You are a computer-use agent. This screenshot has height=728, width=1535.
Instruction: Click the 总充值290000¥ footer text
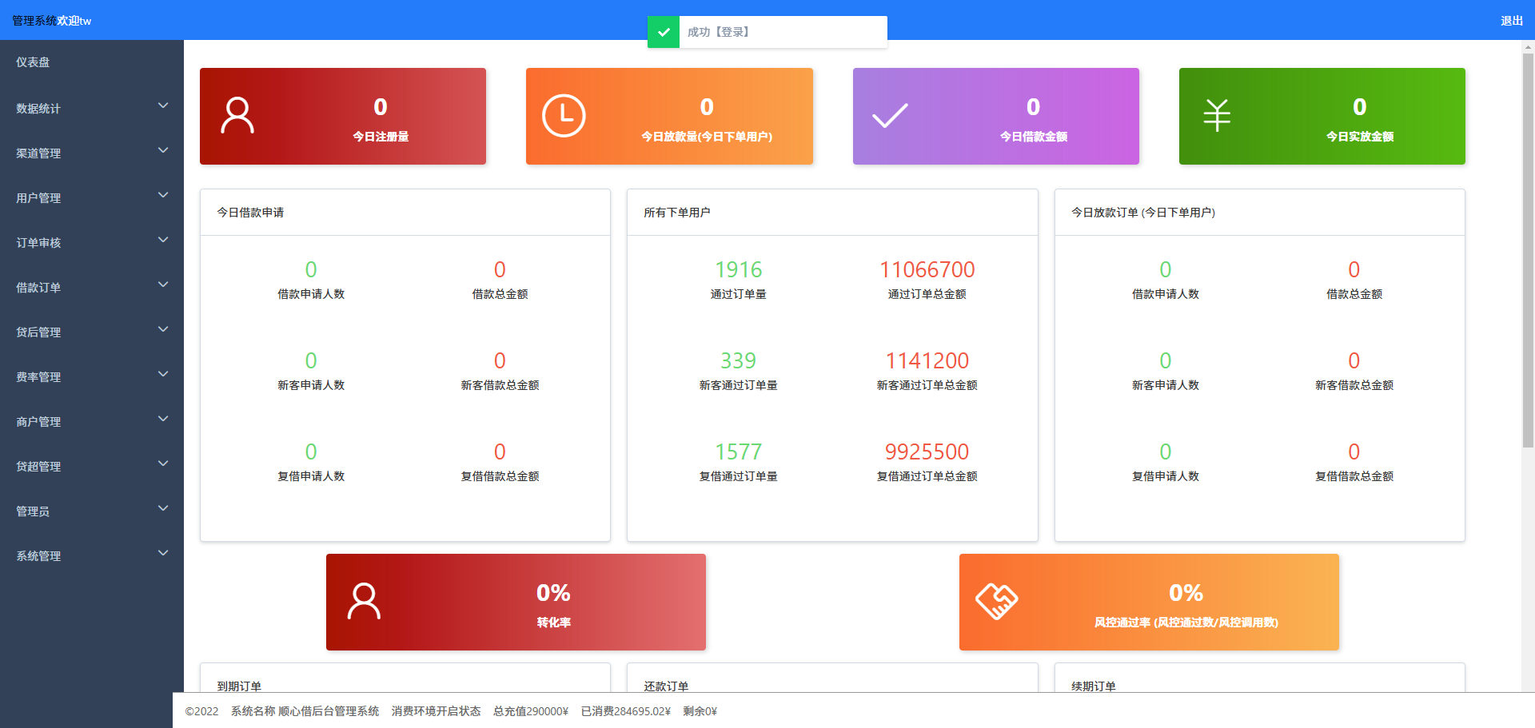point(531,711)
